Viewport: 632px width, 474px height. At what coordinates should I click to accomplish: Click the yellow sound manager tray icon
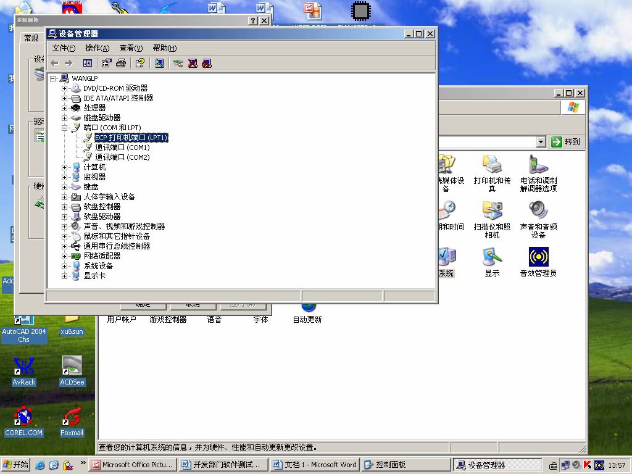pos(599,465)
